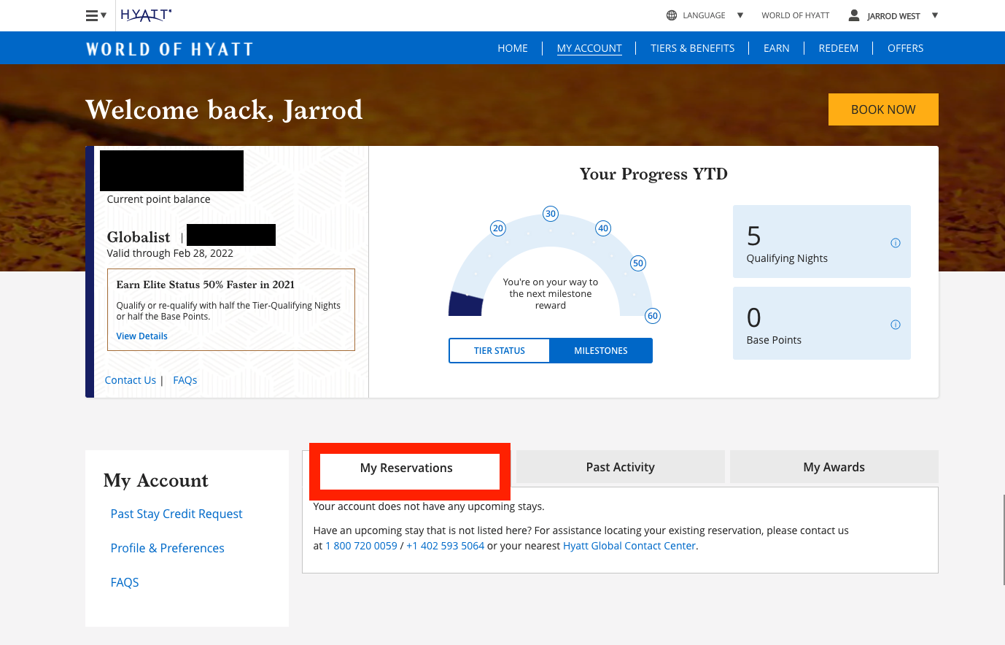Image resolution: width=1005 pixels, height=645 pixels.
Task: Click View Details for elite status offer
Action: pyautogui.click(x=142, y=336)
